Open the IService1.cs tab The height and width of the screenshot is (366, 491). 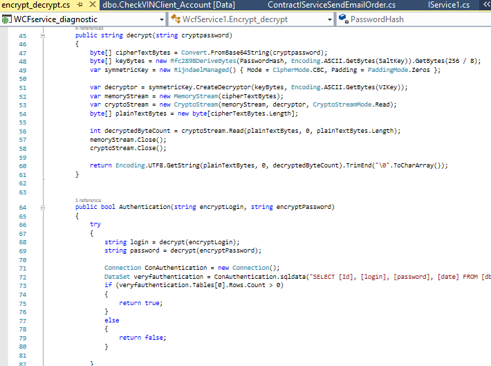pos(449,5)
